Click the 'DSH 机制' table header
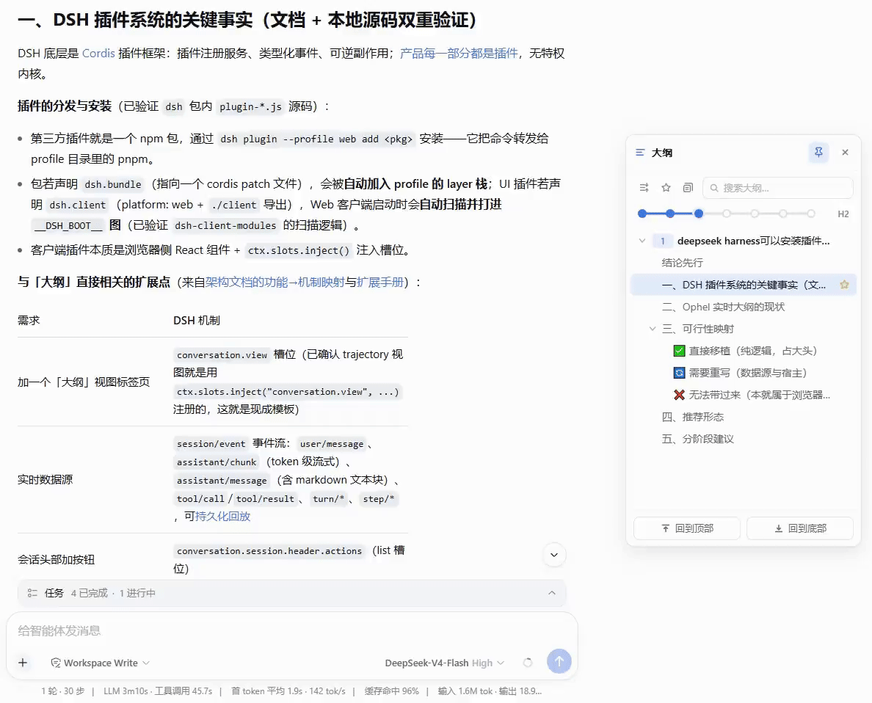Viewport: 872px width, 703px height. pyautogui.click(x=196, y=321)
